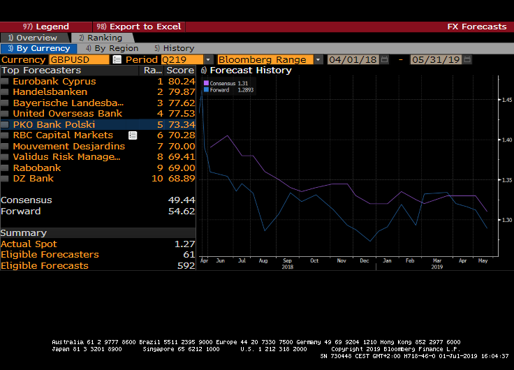Sort by the Score column header

pos(180,71)
